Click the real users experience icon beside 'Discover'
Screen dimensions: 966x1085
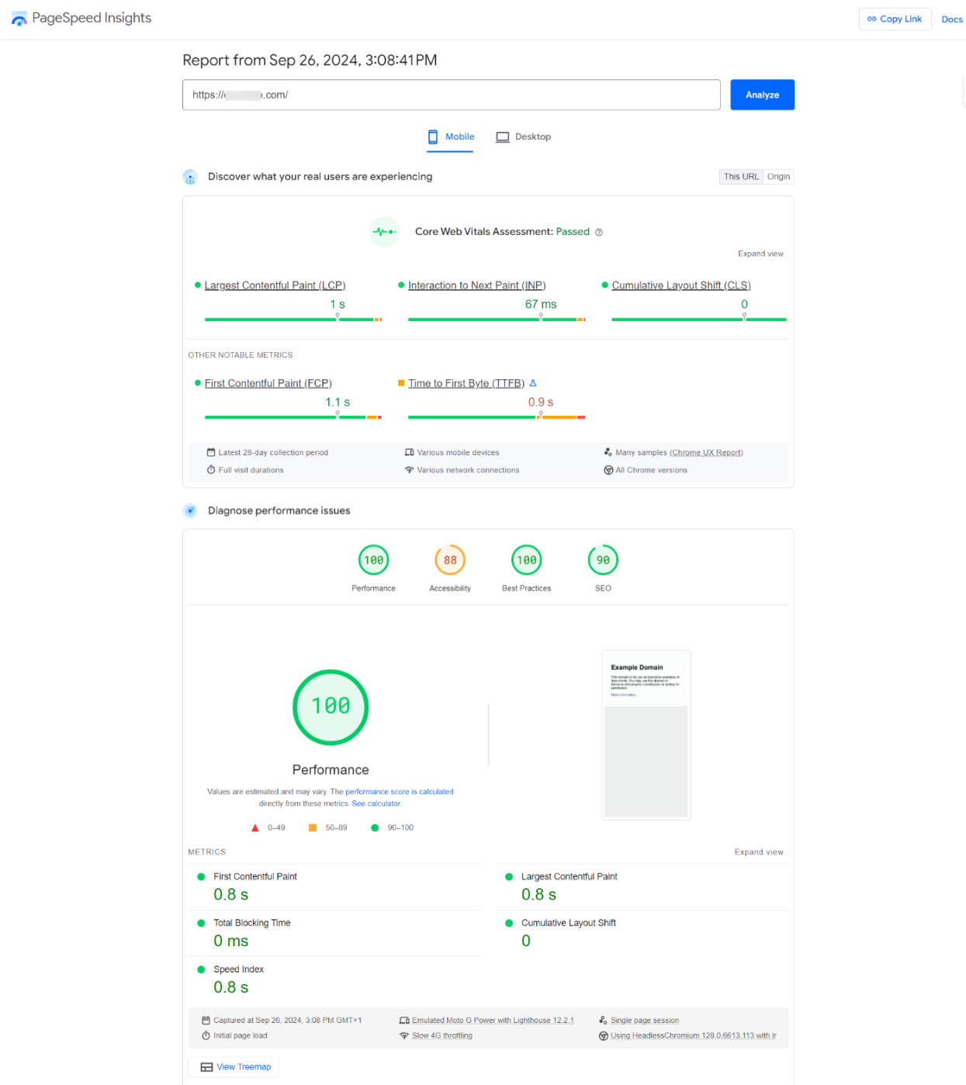tap(190, 177)
